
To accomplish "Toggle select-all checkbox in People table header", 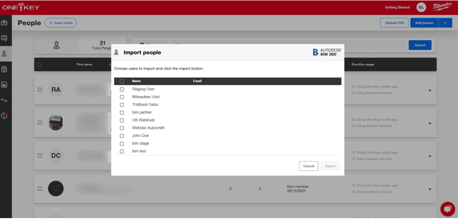I will [39, 64].
